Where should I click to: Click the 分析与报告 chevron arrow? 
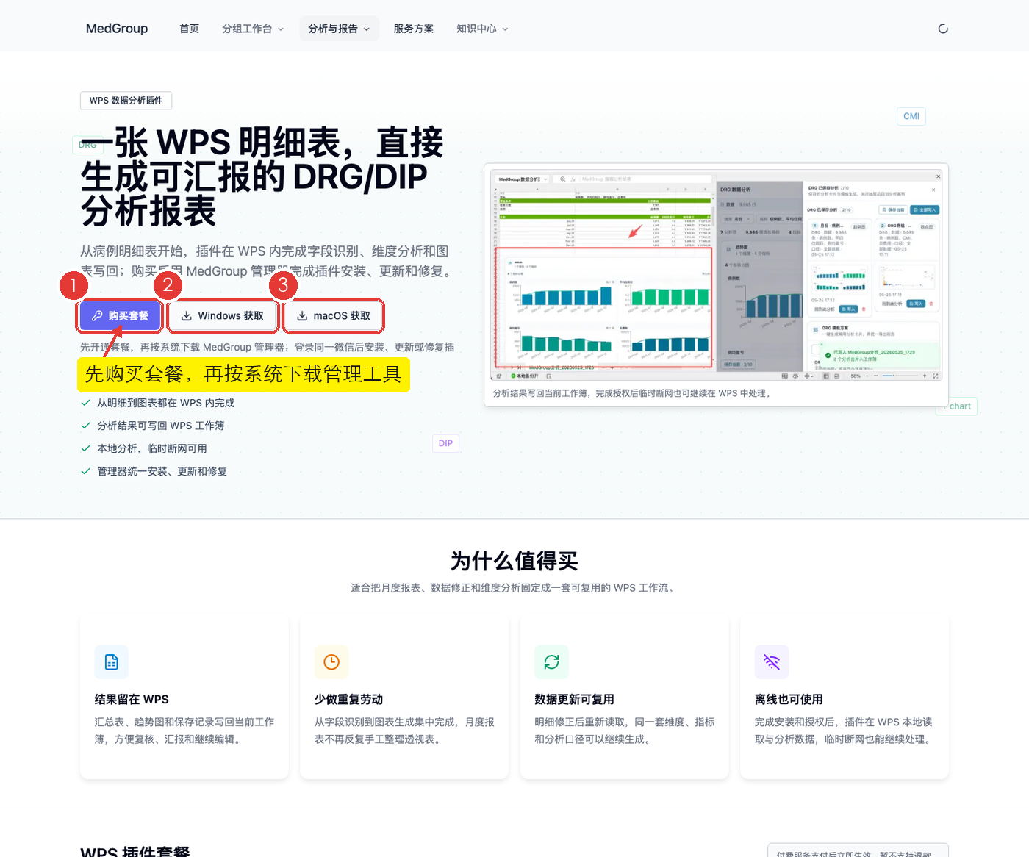tap(367, 29)
